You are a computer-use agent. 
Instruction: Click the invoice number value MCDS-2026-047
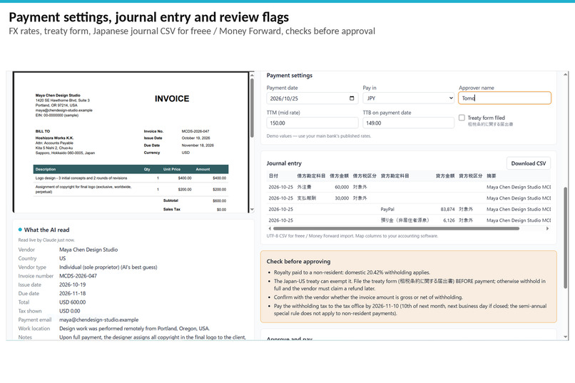pos(78,276)
